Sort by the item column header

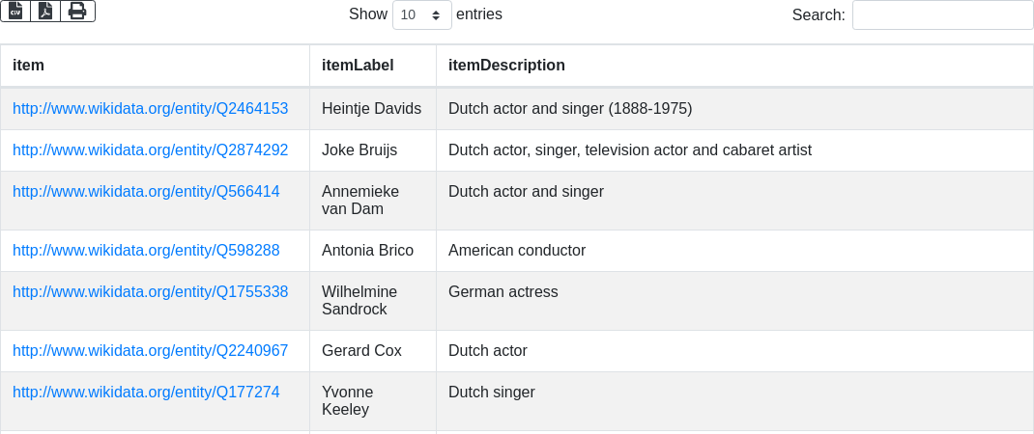pyautogui.click(x=28, y=66)
